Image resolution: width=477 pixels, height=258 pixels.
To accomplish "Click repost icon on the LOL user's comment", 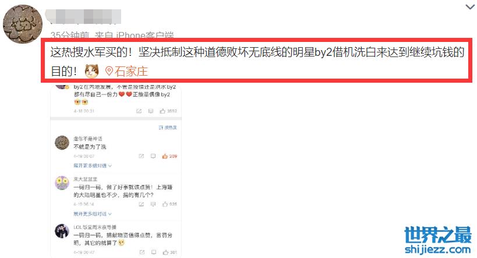I will (142, 252).
